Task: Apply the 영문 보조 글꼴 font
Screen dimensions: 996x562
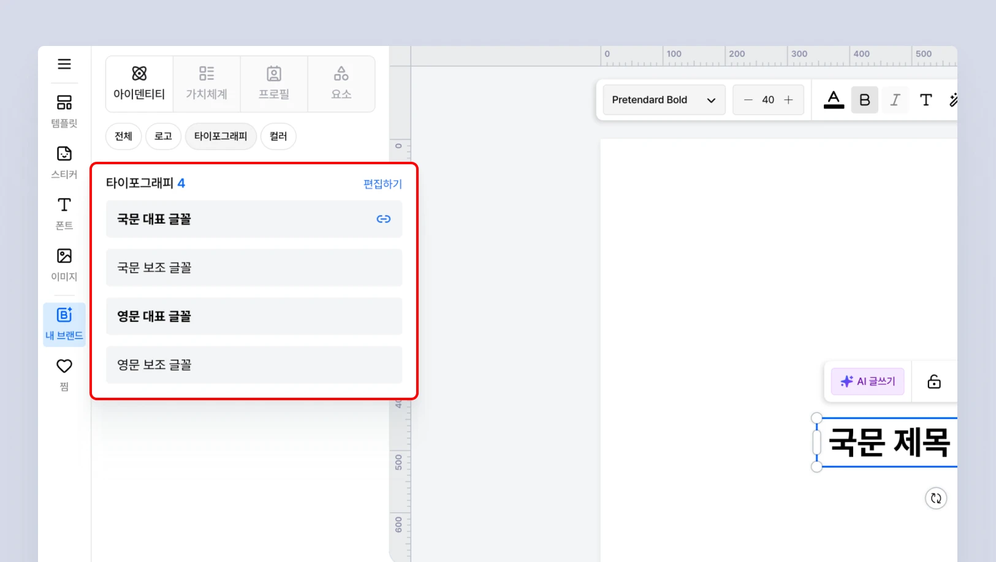Action: [254, 365]
